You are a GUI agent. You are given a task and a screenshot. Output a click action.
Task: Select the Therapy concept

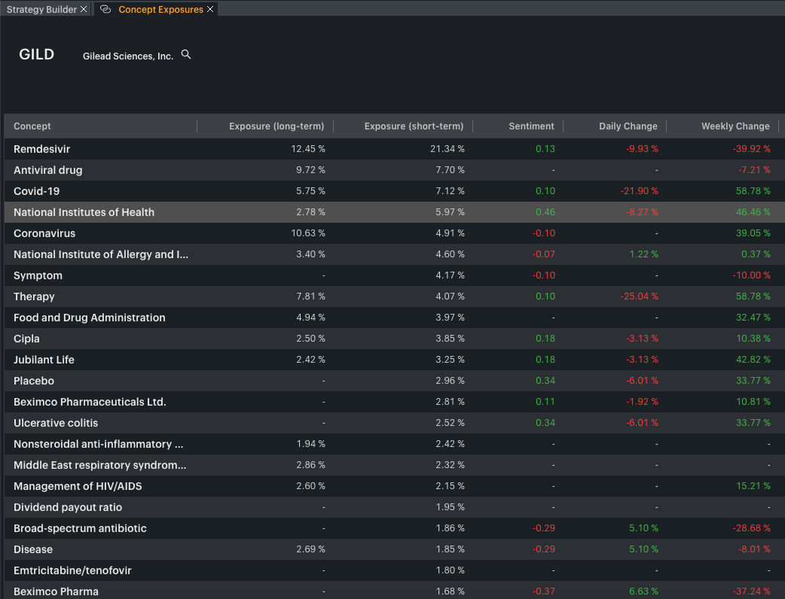34,296
